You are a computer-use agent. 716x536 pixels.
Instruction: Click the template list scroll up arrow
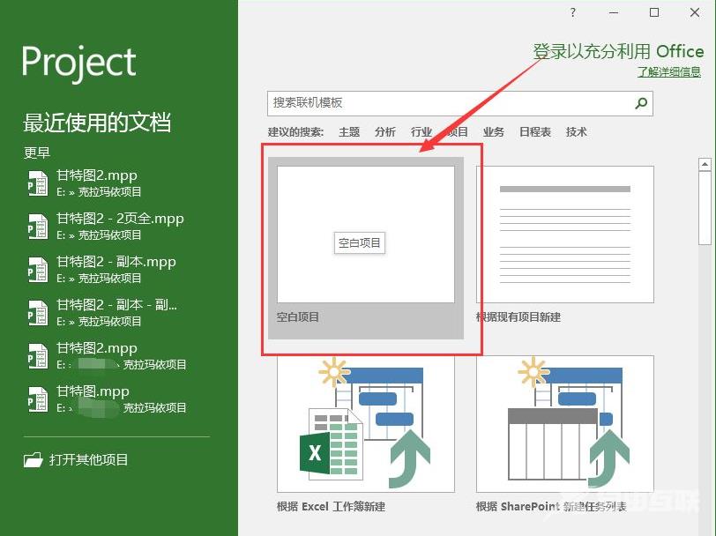pyautogui.click(x=705, y=164)
